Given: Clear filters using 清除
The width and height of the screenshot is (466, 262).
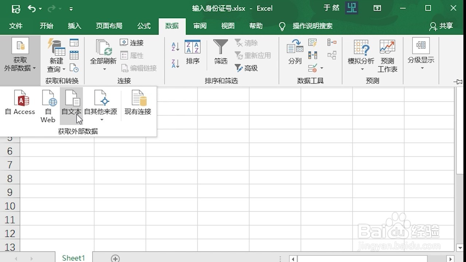Looking at the screenshot, I should coord(246,43).
